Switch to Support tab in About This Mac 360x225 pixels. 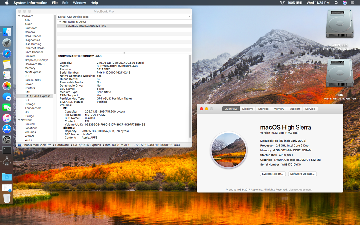click(295, 109)
